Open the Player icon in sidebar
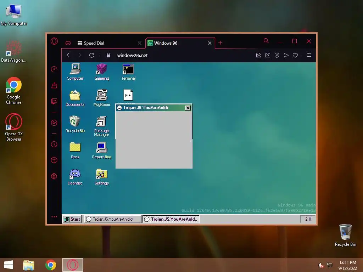The width and height of the screenshot is (363, 272). [x=54, y=123]
